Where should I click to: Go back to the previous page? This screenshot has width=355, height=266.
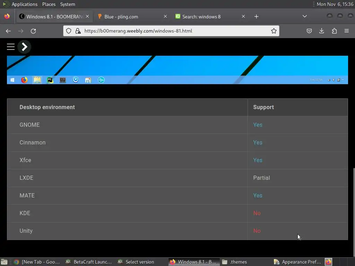pos(8,31)
